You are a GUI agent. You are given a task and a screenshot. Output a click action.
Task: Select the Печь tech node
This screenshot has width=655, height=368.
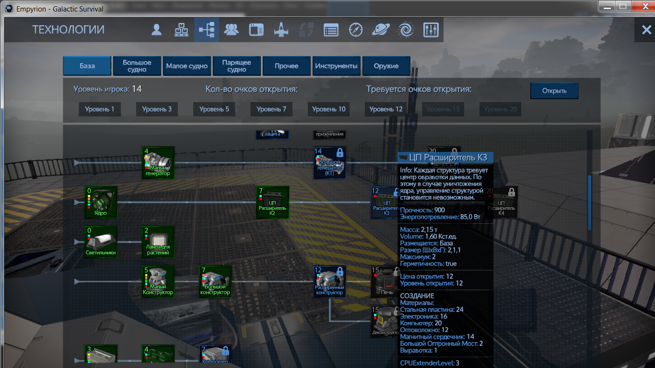pos(384,282)
